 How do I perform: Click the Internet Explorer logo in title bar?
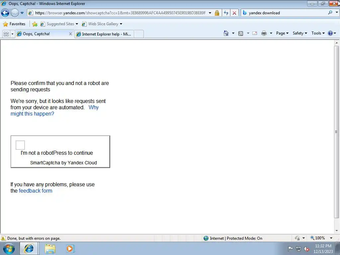pos(4,3)
